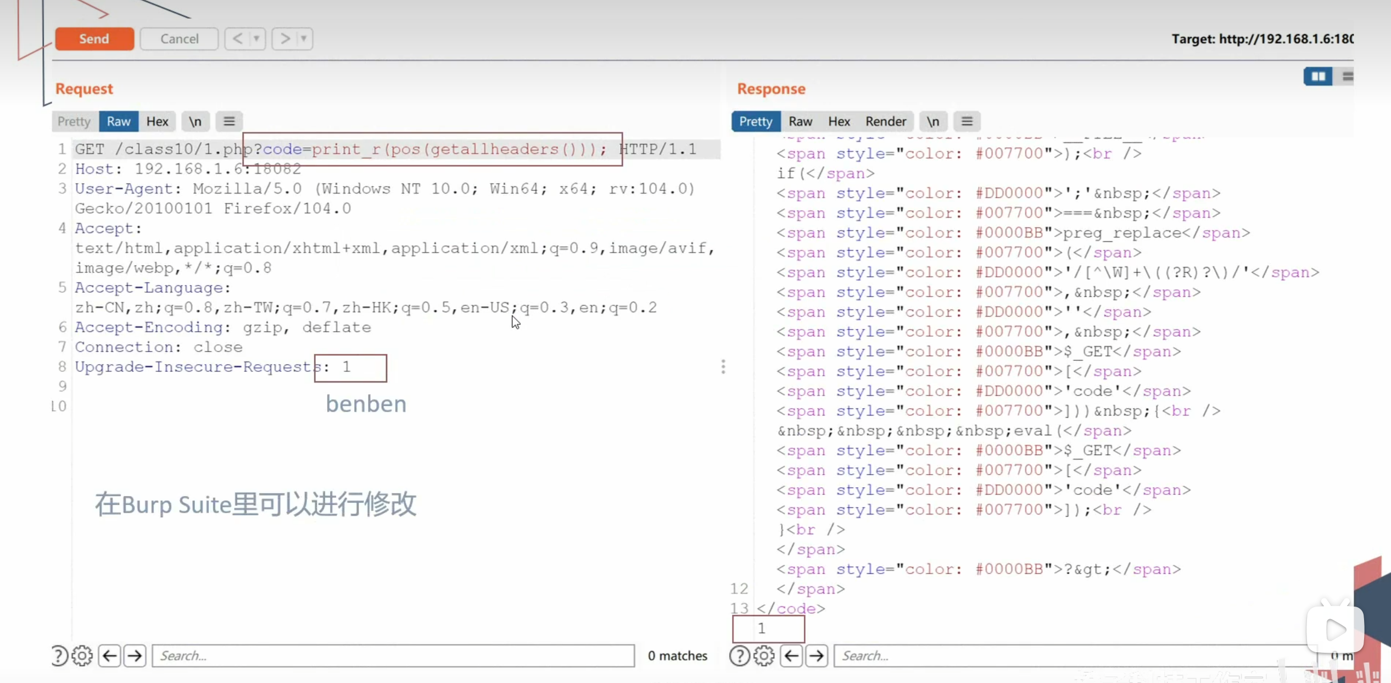The height and width of the screenshot is (683, 1391).
Task: Click the orange Send button
Action: coord(94,38)
